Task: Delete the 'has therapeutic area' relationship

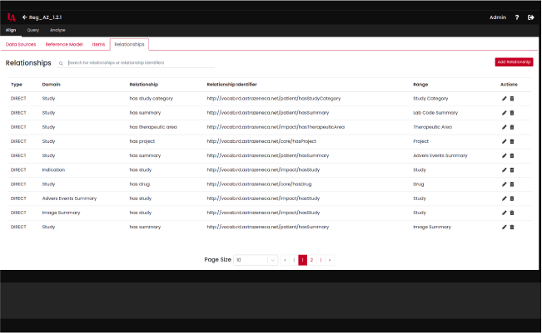Action: pos(512,127)
